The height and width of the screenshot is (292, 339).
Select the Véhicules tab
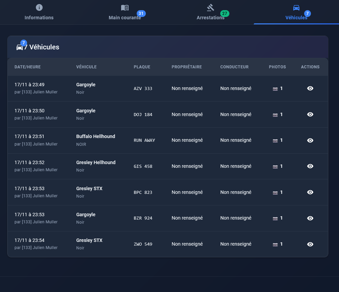(x=296, y=13)
